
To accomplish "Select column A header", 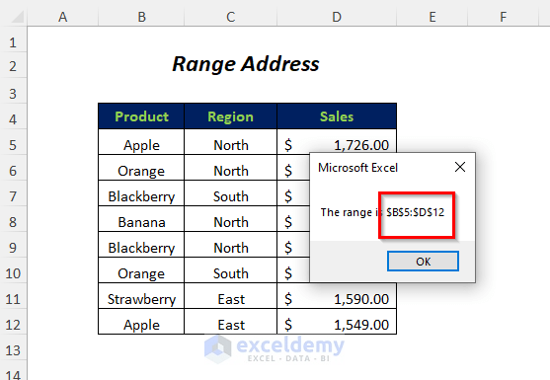I will coord(63,17).
